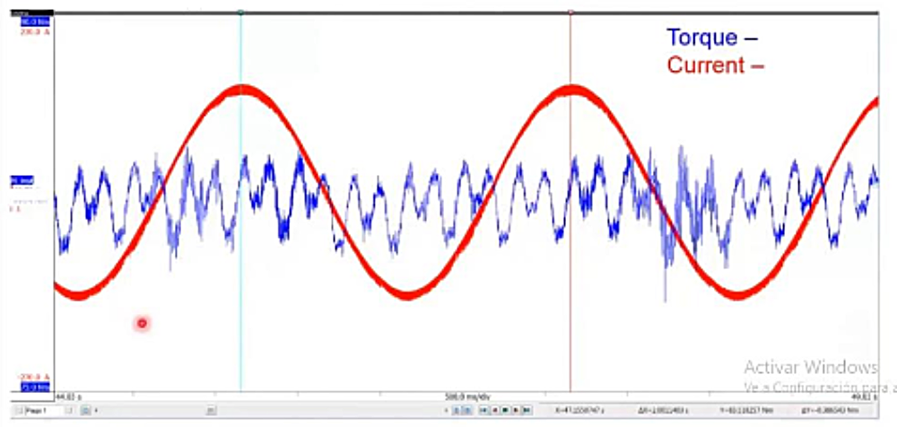The image size is (897, 427).
Task: Select the red cursor handle at top of graph
Action: (570, 13)
